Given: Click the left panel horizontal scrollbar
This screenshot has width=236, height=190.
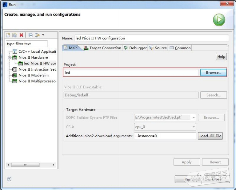Looking at the screenshot, I should (30, 165).
